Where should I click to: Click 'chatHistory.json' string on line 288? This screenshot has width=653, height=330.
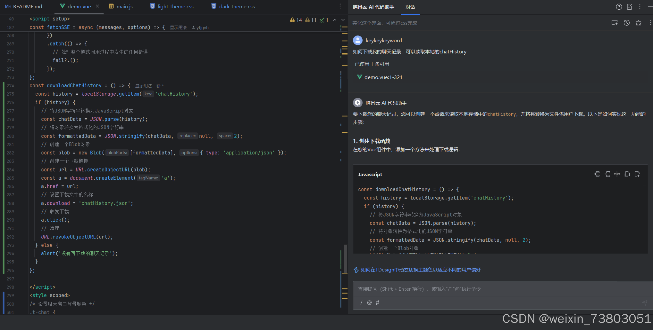(105, 203)
